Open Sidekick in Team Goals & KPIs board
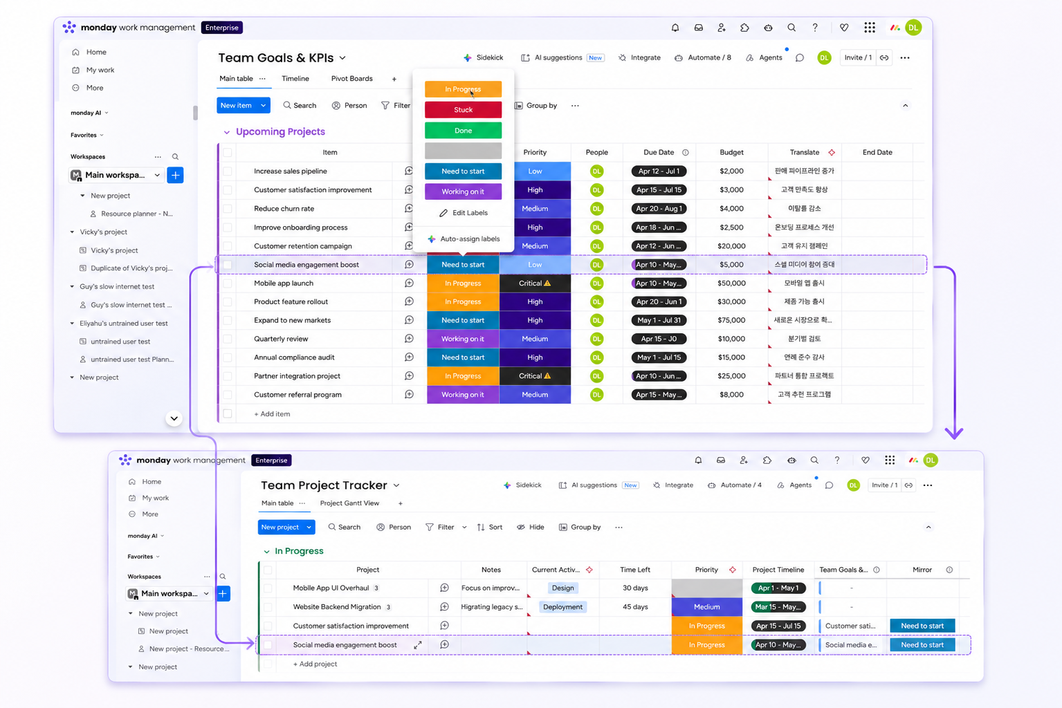 click(483, 57)
